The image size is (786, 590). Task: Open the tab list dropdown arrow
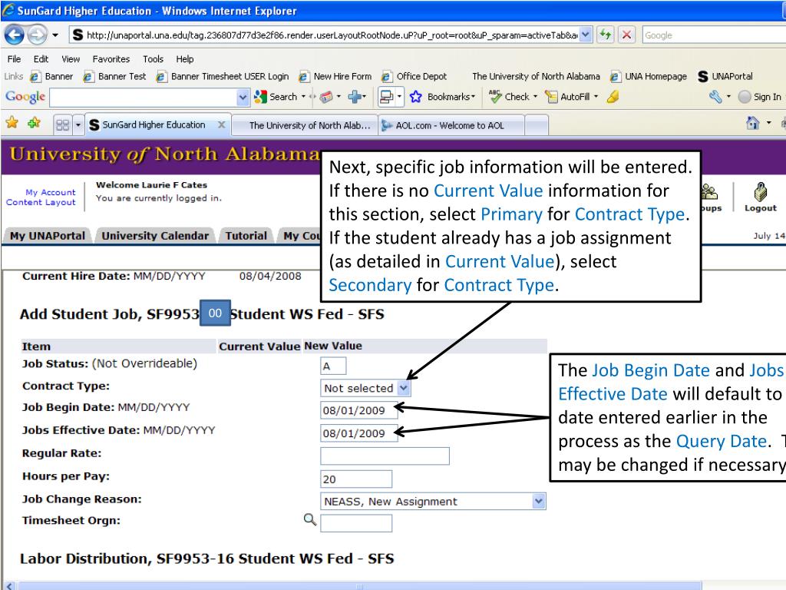pyautogui.click(x=78, y=125)
